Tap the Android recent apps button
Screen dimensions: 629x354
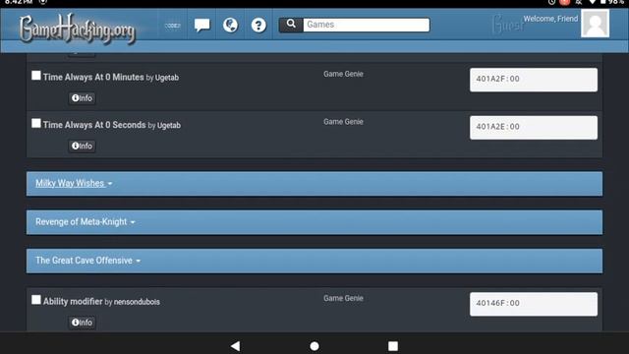pos(393,346)
